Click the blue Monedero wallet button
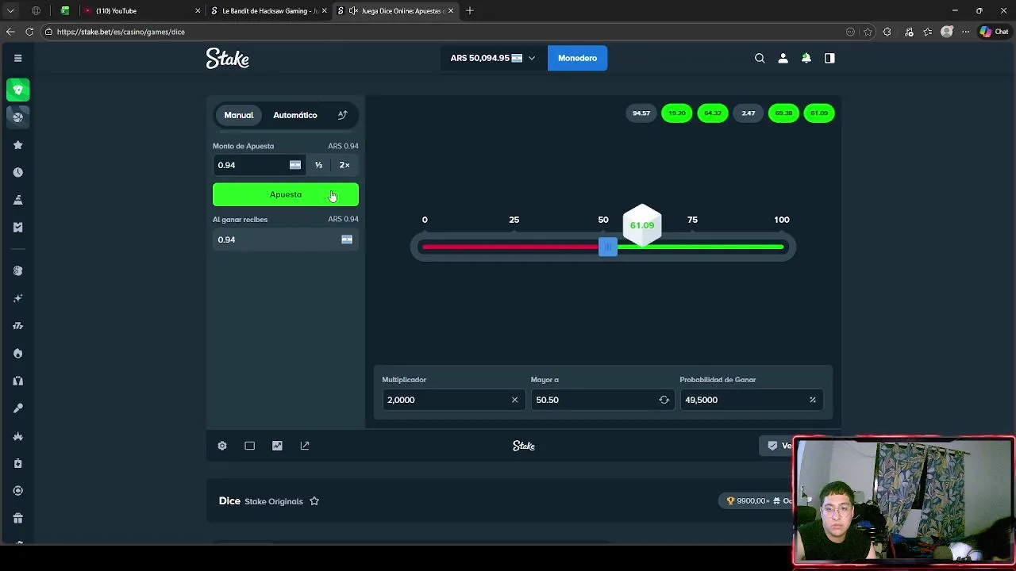Image resolution: width=1016 pixels, height=571 pixels. pyautogui.click(x=577, y=58)
